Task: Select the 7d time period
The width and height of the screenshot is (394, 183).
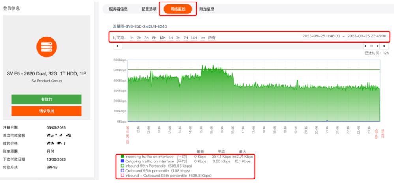Action: pyautogui.click(x=186, y=38)
